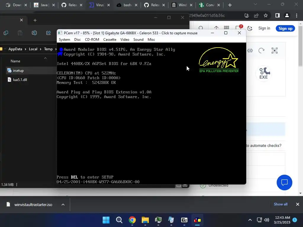
Task: Click the Paste icon in File Explorer toolbar
Action: click(x=20, y=33)
